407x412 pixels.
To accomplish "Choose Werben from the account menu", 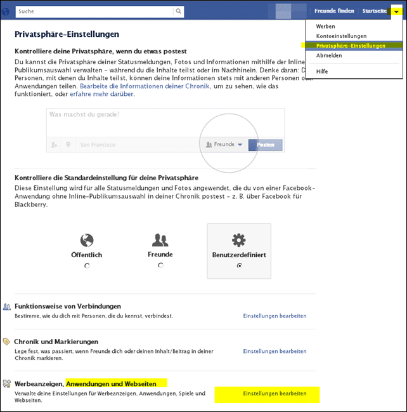I will click(326, 26).
